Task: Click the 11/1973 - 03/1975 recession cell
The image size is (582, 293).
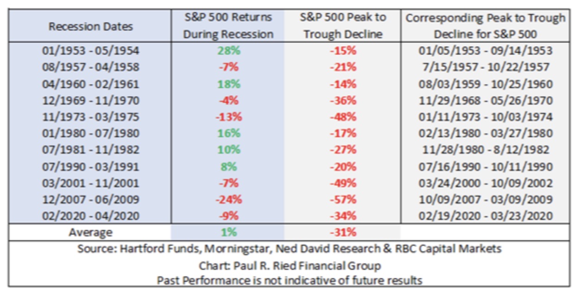Action: (90, 117)
